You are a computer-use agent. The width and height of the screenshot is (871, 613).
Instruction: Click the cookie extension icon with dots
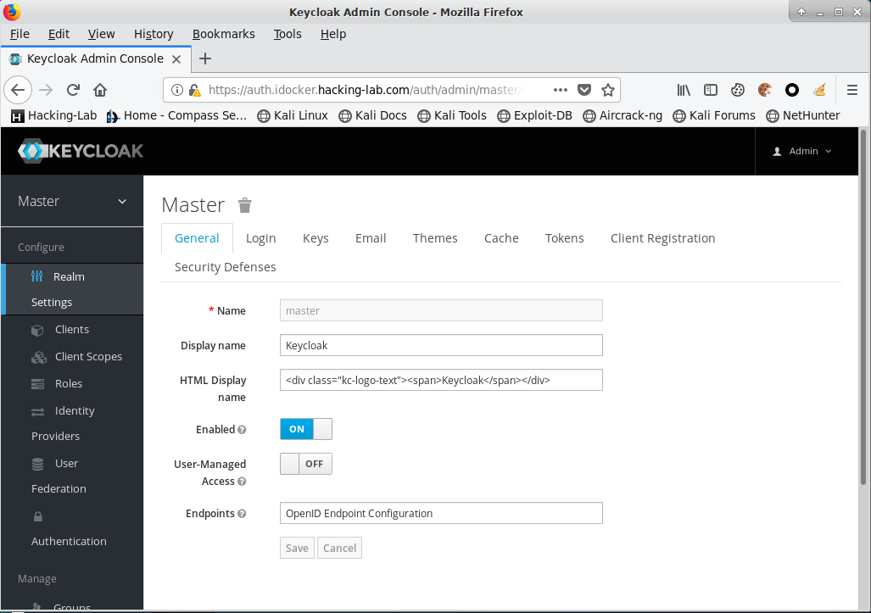(738, 90)
